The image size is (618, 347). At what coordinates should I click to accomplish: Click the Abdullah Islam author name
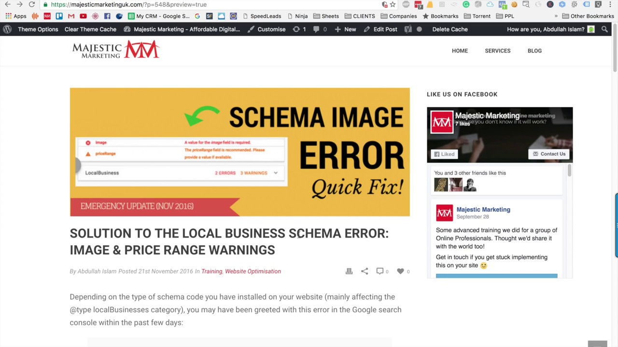pos(97,271)
